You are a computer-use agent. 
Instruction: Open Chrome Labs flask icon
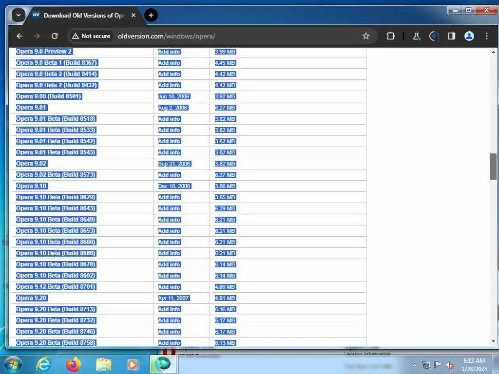click(417, 36)
